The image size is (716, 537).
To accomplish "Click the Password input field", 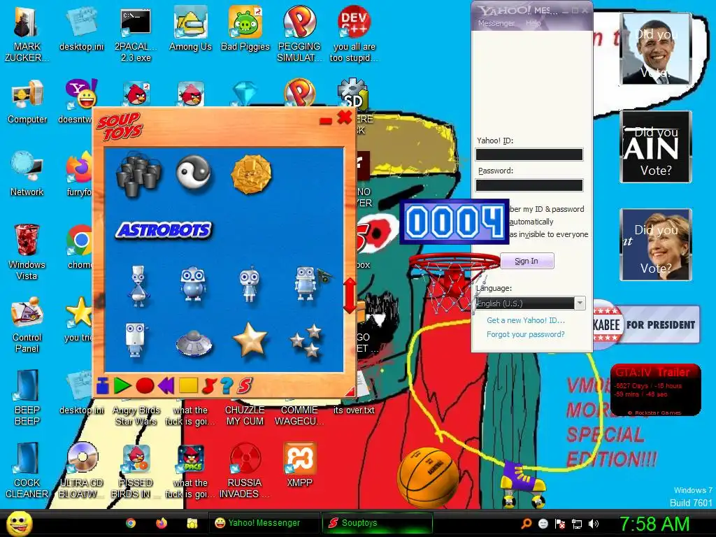I will point(529,185).
